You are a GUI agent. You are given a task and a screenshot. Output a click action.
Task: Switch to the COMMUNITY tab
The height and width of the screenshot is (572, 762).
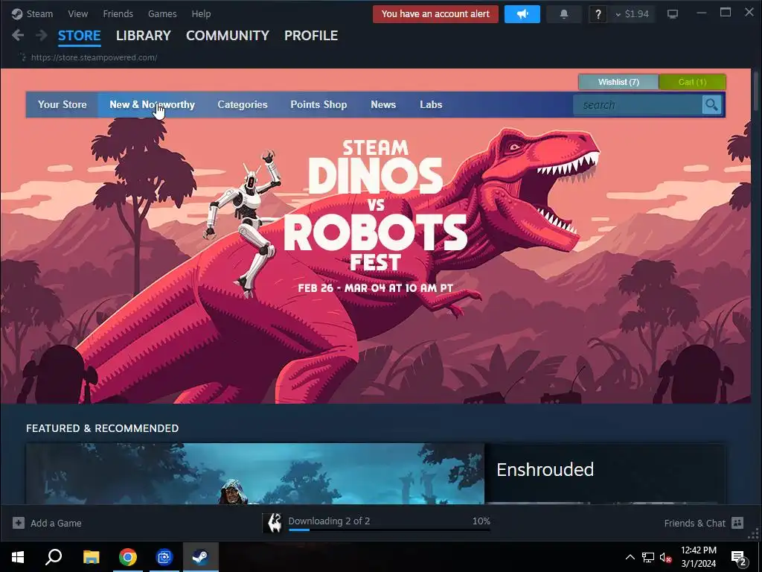click(x=228, y=36)
